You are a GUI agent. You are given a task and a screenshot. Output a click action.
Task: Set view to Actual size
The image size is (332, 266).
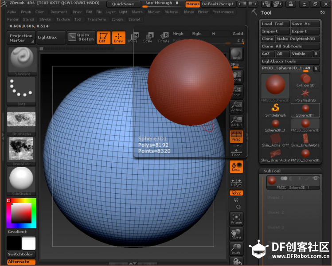click(236, 106)
